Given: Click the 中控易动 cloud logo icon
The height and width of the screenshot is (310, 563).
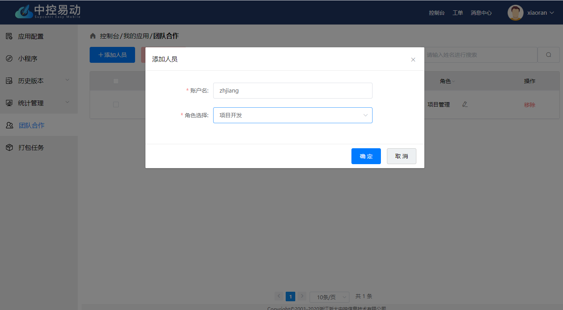Looking at the screenshot, I should click(24, 12).
